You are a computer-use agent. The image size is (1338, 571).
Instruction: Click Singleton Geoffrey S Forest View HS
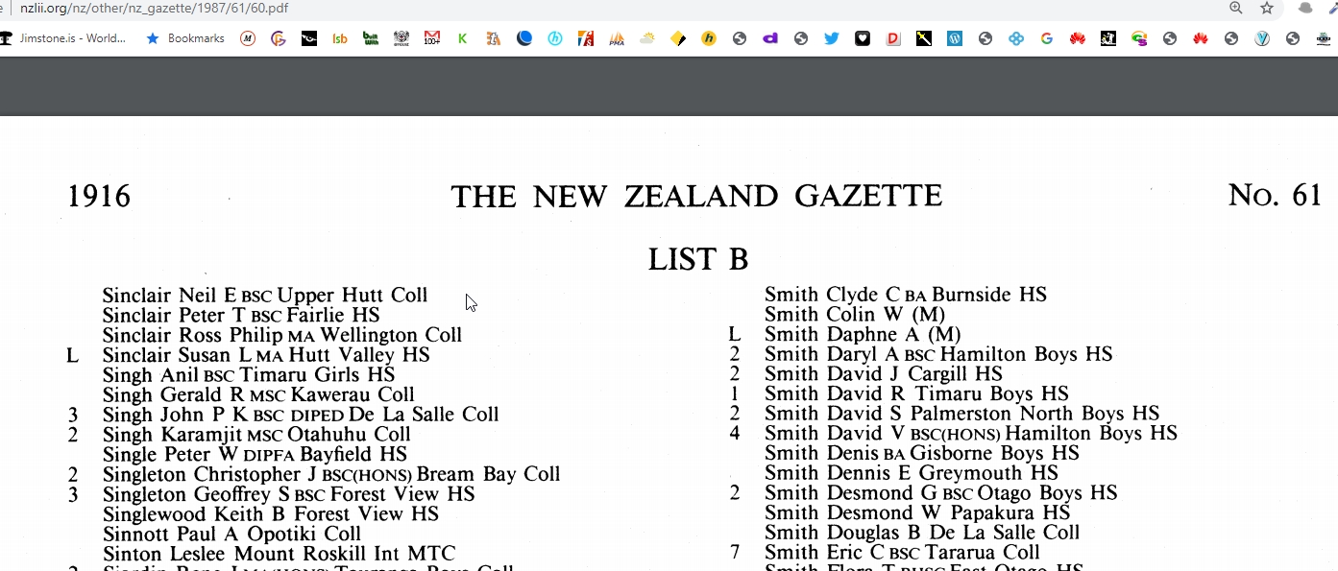(288, 494)
